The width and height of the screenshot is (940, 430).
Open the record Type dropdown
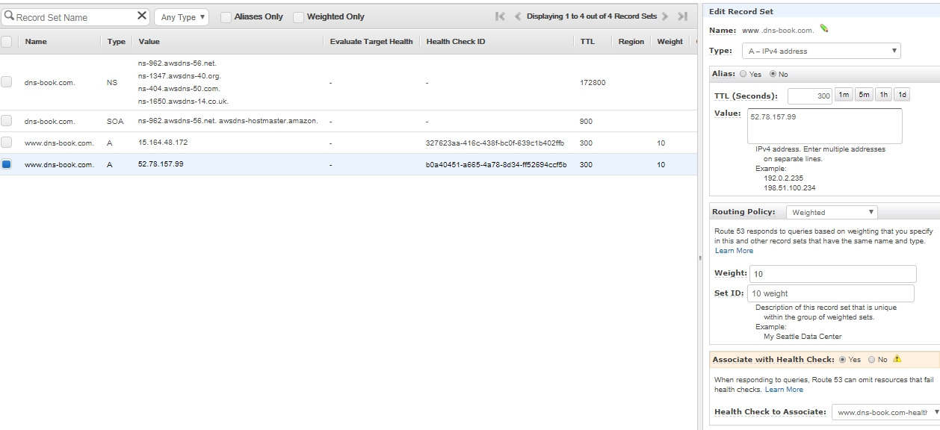tap(820, 51)
